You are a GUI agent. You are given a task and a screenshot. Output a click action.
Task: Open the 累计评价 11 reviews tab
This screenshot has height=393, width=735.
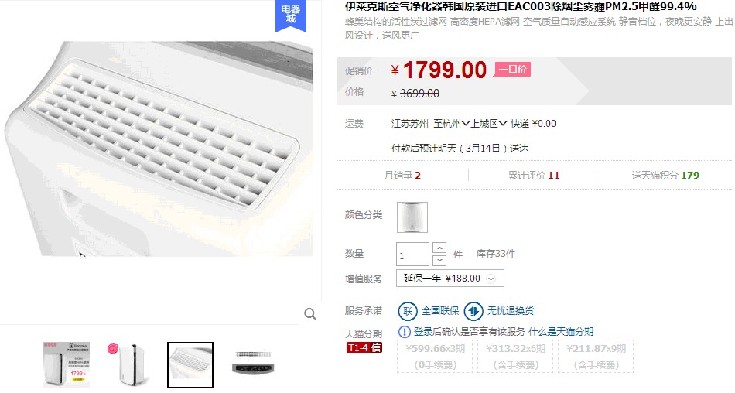(534, 176)
